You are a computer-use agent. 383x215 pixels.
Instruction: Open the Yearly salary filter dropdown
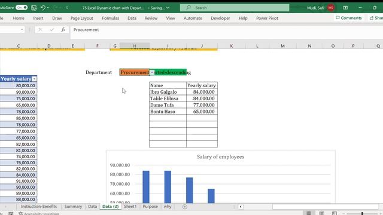coord(34,79)
